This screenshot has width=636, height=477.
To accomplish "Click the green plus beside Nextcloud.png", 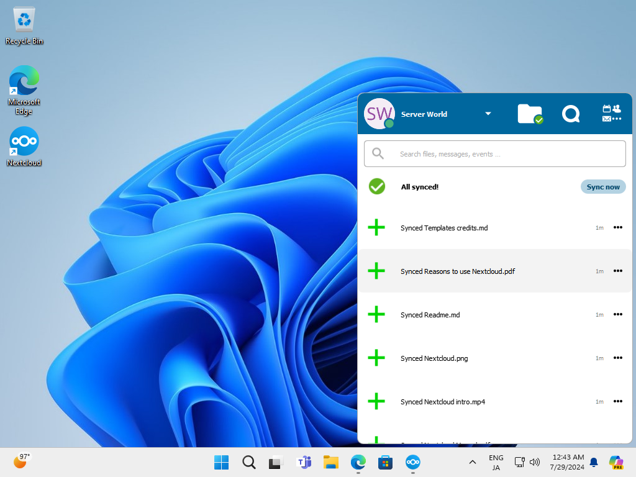I will point(376,358).
